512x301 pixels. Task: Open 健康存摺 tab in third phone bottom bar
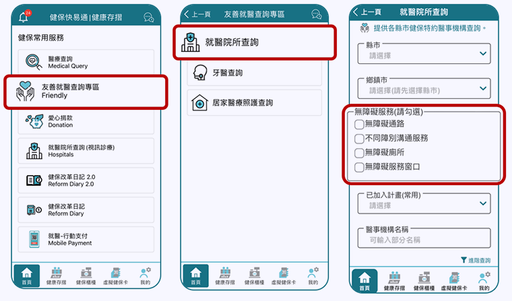point(394,281)
